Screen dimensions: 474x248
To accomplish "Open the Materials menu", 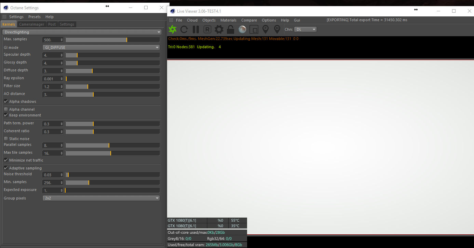I will [x=229, y=20].
